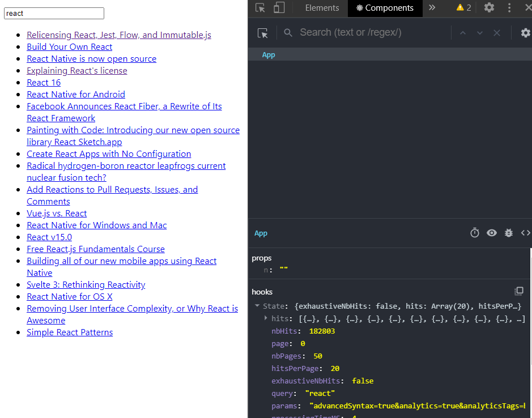
Task: Open React v15.0 link
Action: pyautogui.click(x=49, y=237)
